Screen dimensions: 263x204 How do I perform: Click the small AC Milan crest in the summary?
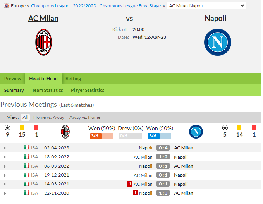pos(65,132)
